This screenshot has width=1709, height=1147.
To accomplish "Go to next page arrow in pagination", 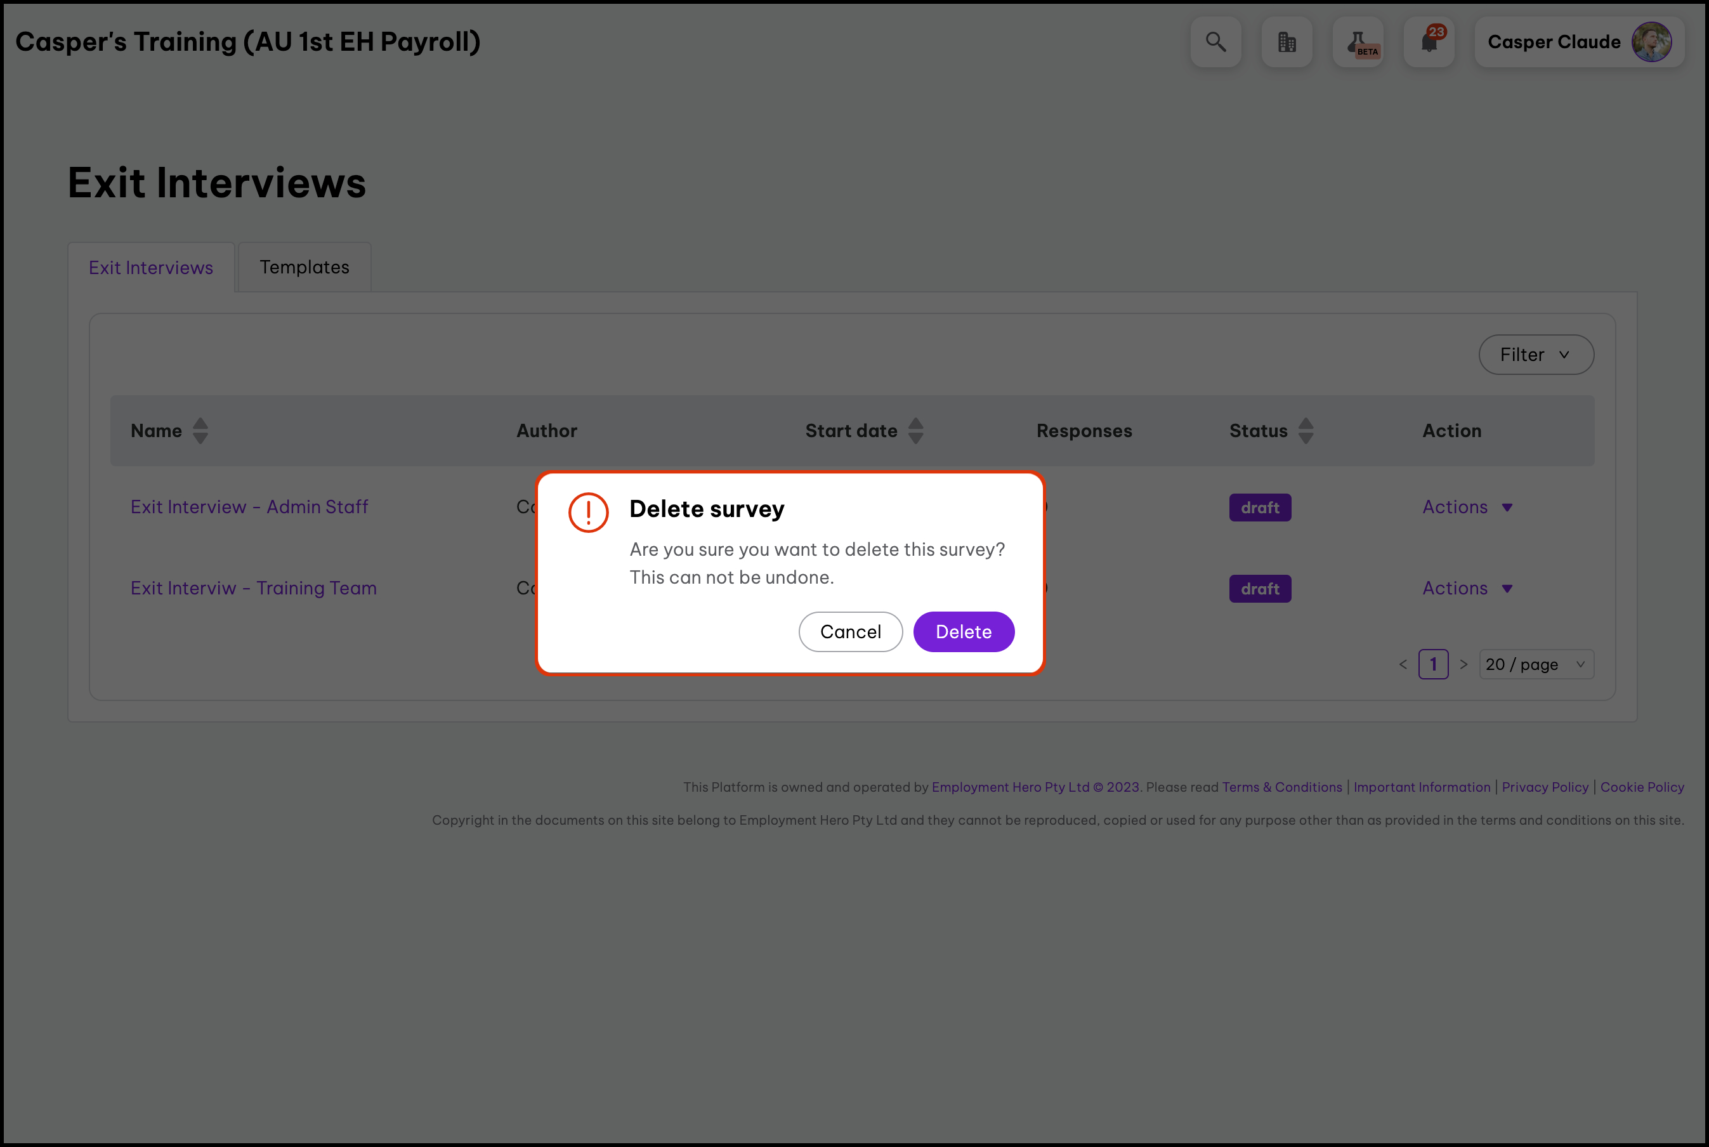I will (1463, 664).
